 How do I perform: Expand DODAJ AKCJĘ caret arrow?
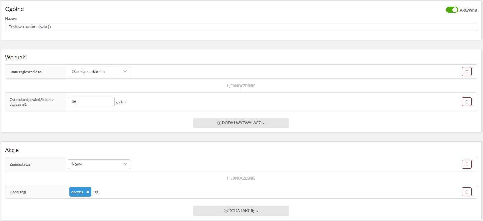pos(257,211)
